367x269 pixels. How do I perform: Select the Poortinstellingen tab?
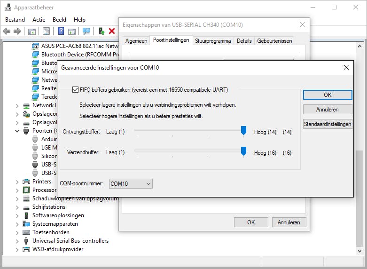tap(171, 40)
